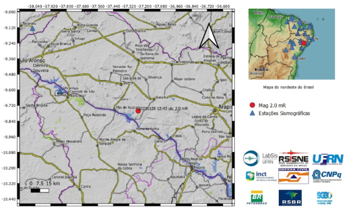
Task: Click the INCT institute logo
Action: tap(259, 176)
